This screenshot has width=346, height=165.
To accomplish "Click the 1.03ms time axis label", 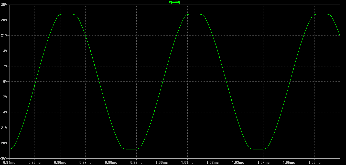I will (x=238, y=162).
